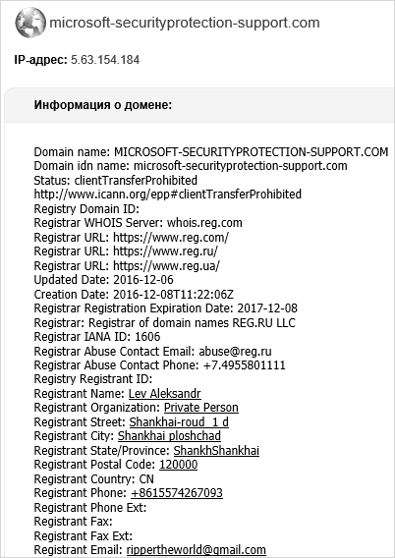Image resolution: width=395 pixels, height=558 pixels.
Task: Open the registrant name link Lev Aleksandr
Action: click(164, 394)
